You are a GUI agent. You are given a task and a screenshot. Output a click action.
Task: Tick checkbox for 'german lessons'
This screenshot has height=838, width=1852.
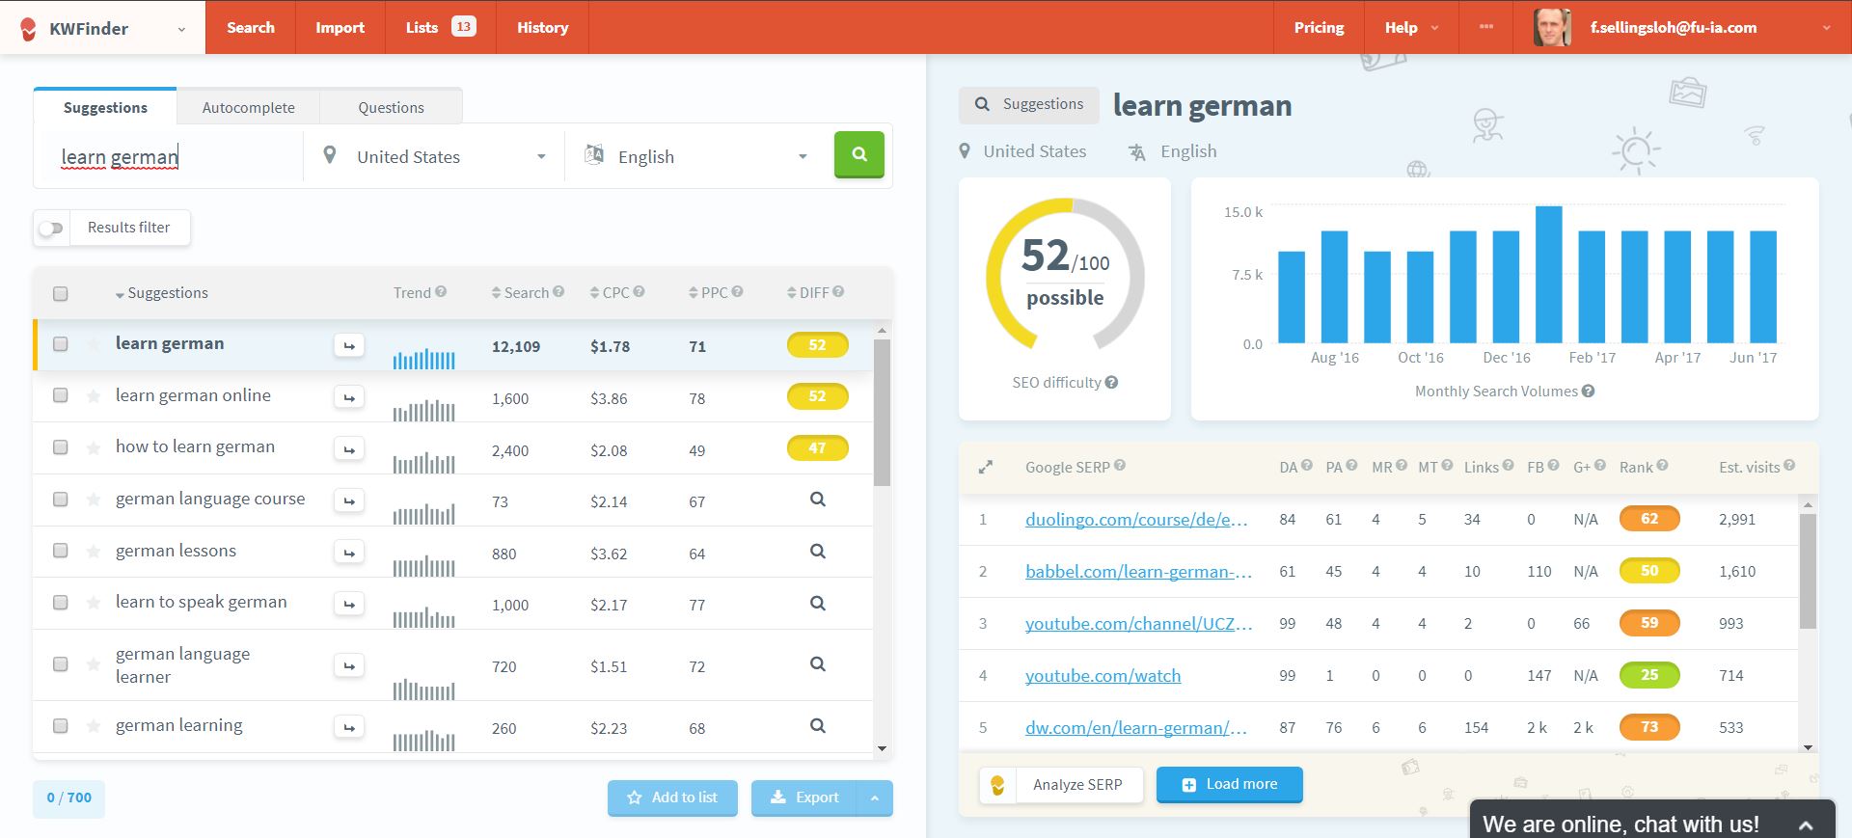[x=60, y=551]
